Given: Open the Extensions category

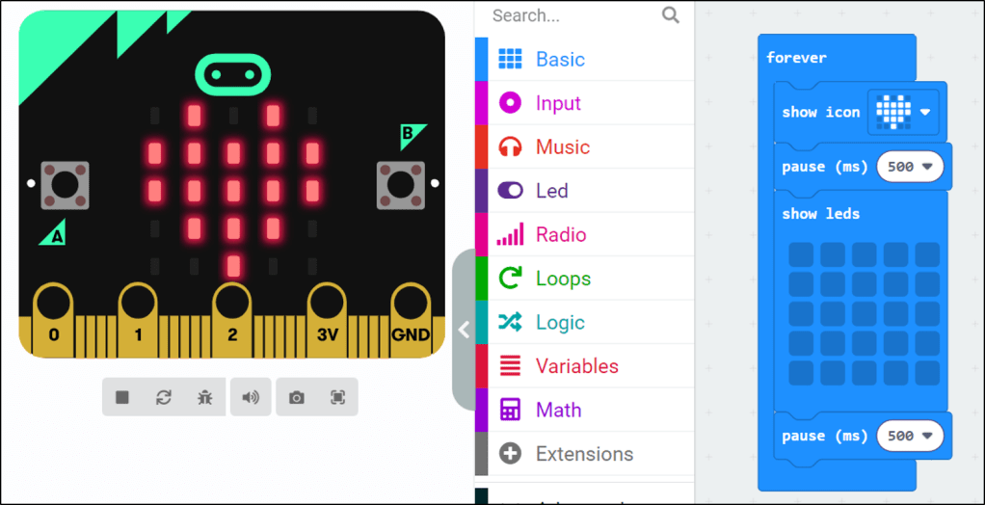Looking at the screenshot, I should pos(584,454).
